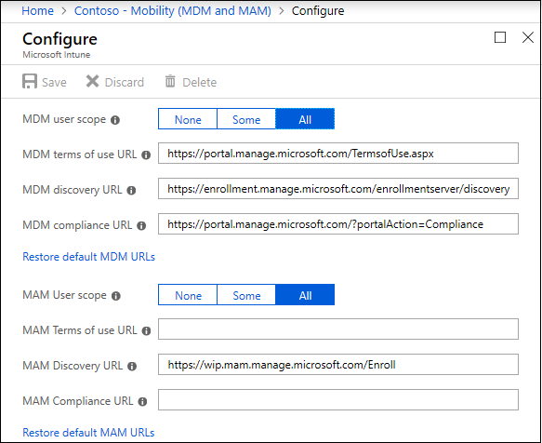Open info tooltip for MAM Discovery URL

[132, 366]
